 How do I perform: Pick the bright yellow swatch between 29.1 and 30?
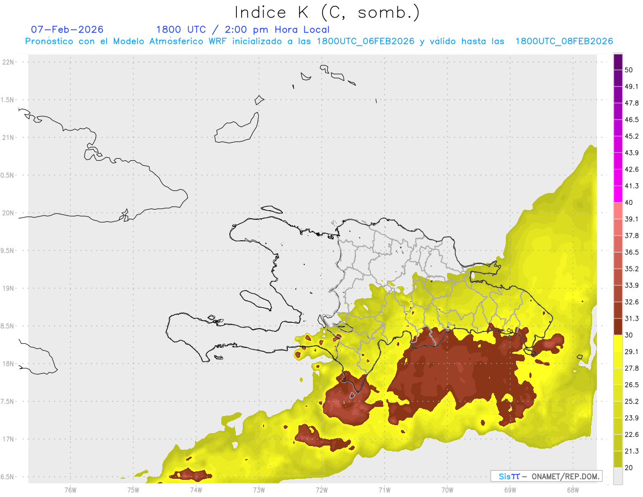coord(618,343)
